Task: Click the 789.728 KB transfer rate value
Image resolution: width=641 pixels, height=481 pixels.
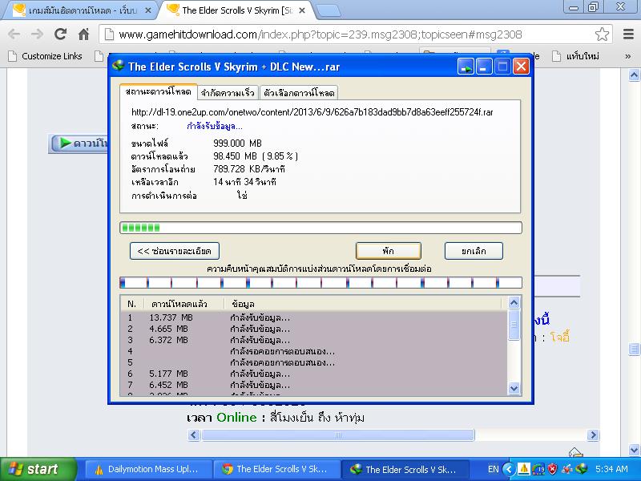Action: point(249,169)
